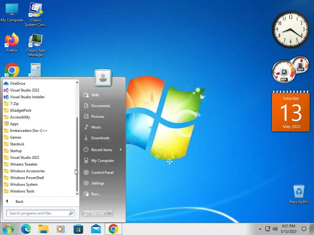Open the calculator desktop shortcut

coord(36,70)
